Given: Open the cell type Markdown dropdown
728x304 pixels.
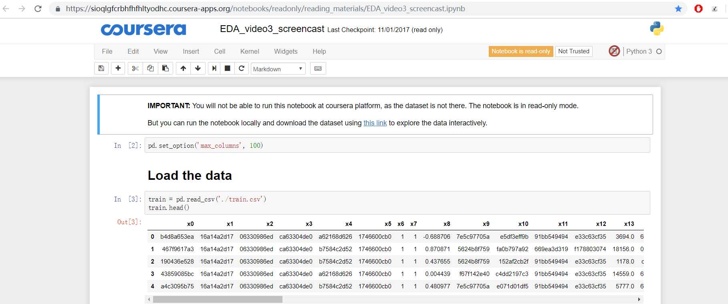Looking at the screenshot, I should (x=278, y=69).
